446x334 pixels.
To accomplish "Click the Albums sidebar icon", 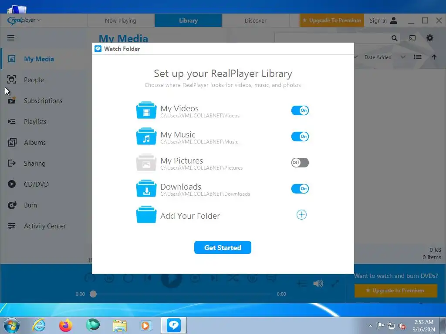I will click(12, 142).
